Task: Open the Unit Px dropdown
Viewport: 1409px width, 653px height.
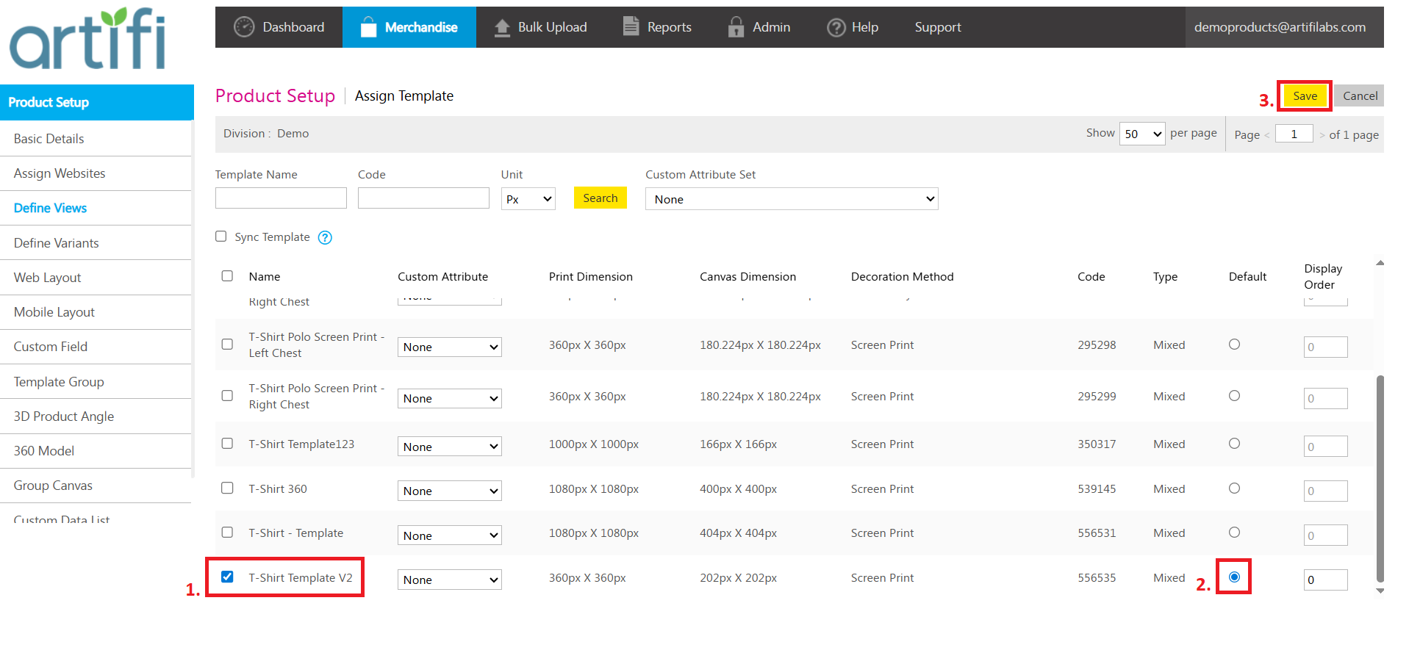Action: pyautogui.click(x=528, y=199)
